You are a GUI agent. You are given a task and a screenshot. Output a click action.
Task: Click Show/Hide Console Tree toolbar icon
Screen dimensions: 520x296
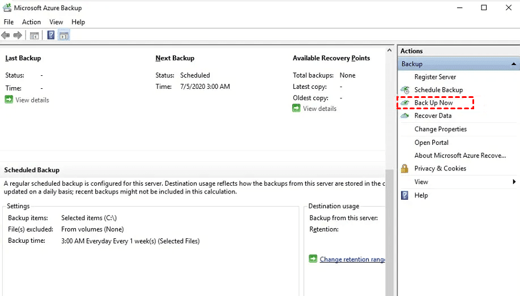[34, 36]
